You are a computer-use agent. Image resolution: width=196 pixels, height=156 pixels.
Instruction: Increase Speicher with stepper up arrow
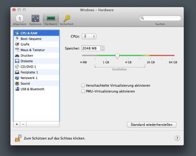103,47
